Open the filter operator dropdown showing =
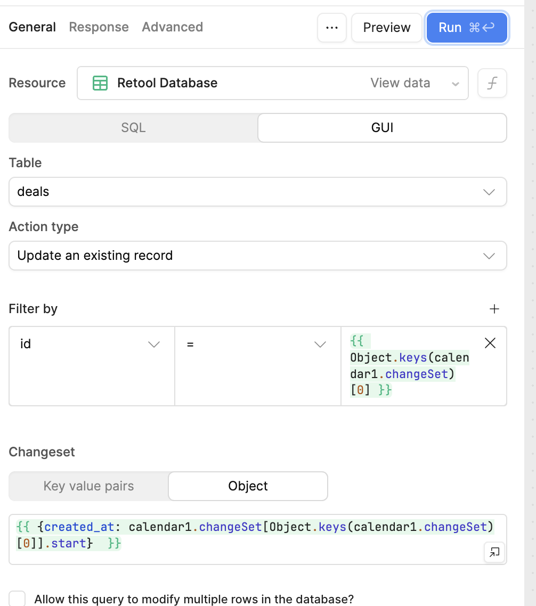Screen dimensions: 536x606 tap(258, 366)
